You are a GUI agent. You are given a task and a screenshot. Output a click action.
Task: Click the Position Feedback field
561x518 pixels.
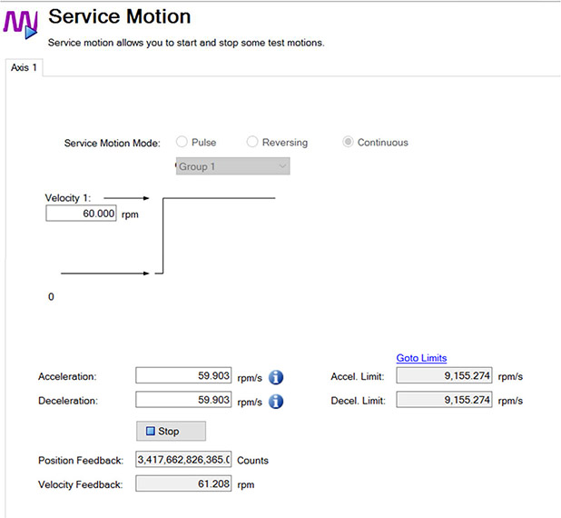[183, 459]
